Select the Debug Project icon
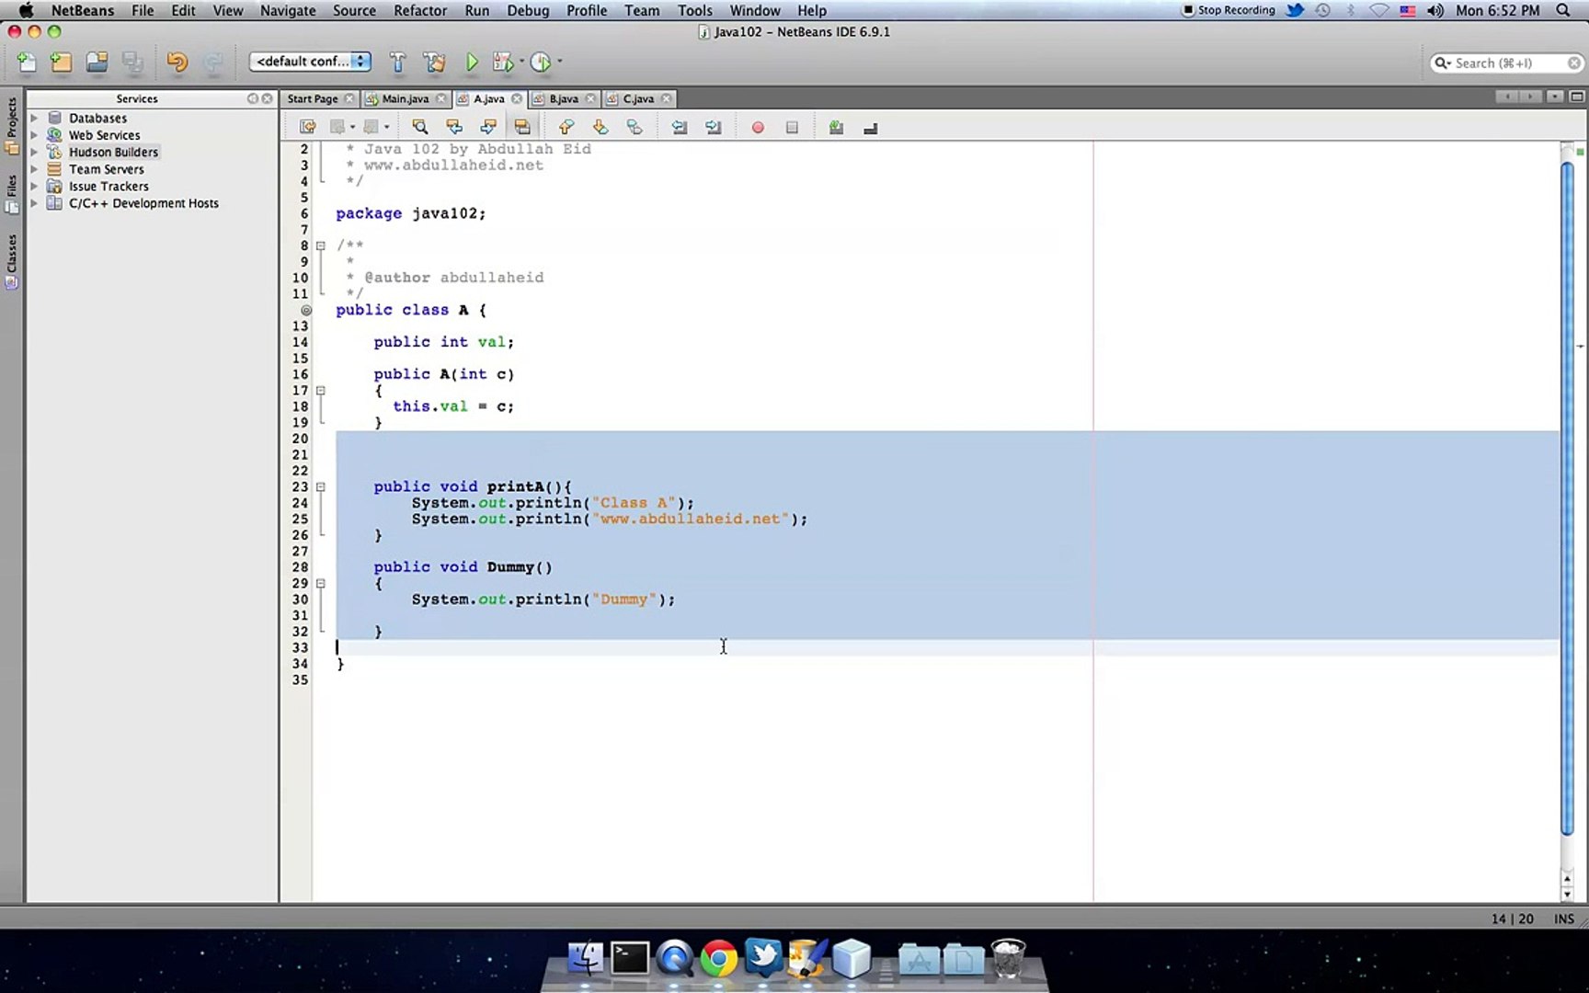This screenshot has height=993, width=1589. click(503, 62)
